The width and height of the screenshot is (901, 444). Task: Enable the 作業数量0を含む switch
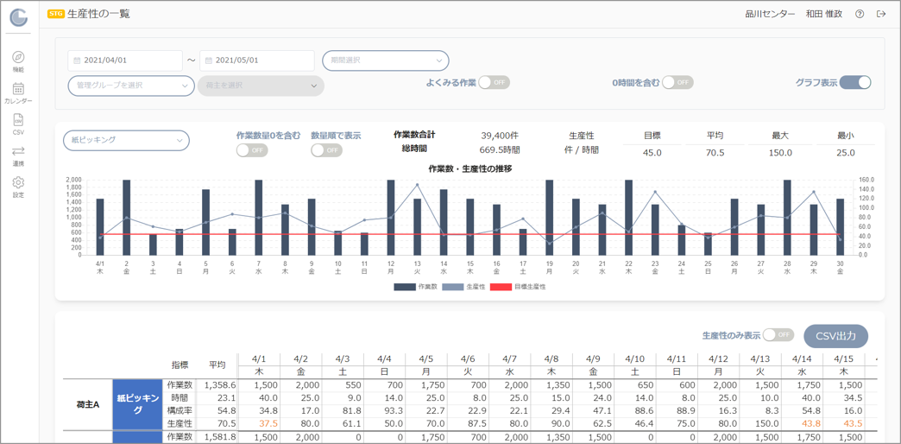(252, 150)
